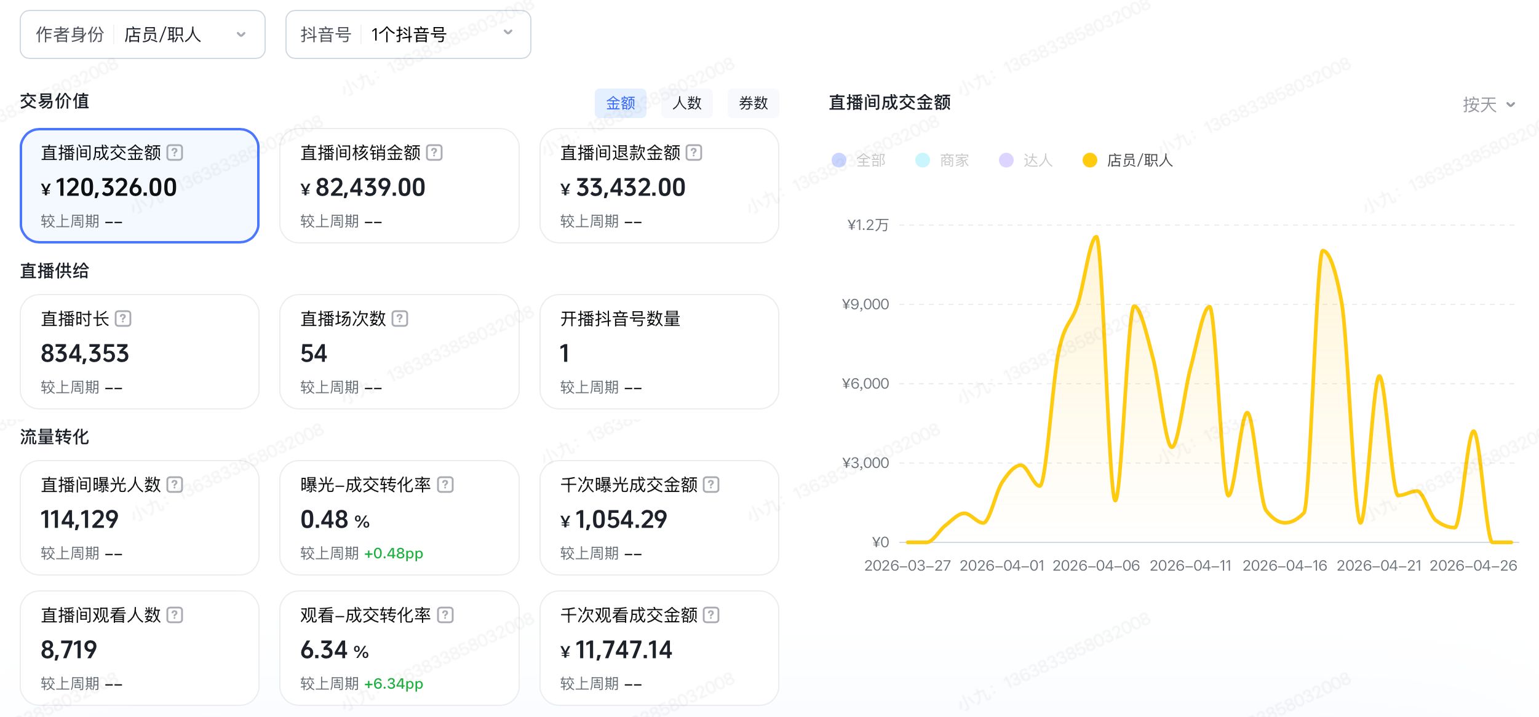Click the 2026-04-06 date label on chart
The height and width of the screenshot is (717, 1539).
(x=1096, y=566)
